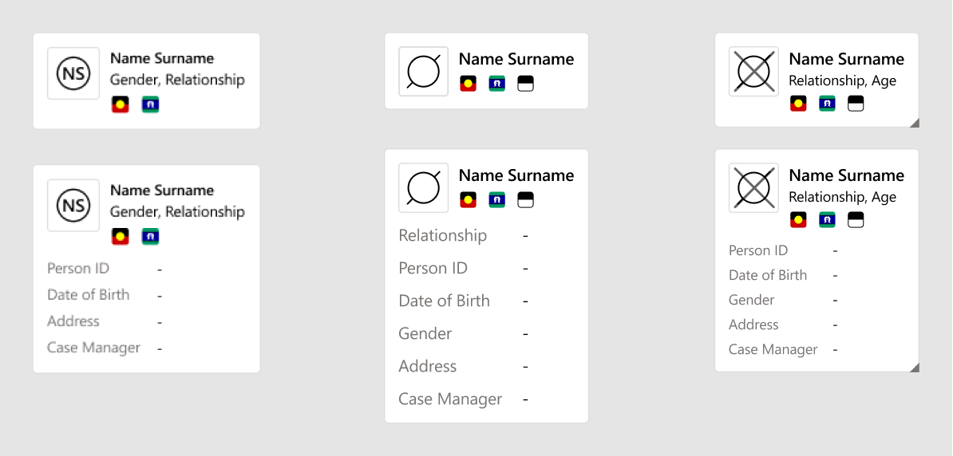Click the Address label in the expanded Relationship, Age card
Screen dimensions: 953x456
753,324
